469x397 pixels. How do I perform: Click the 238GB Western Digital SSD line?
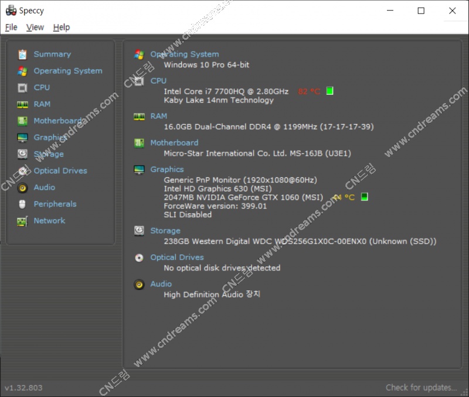pyautogui.click(x=300, y=241)
